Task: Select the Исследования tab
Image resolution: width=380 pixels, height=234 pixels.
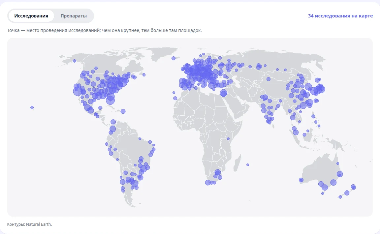Action: [x=31, y=16]
